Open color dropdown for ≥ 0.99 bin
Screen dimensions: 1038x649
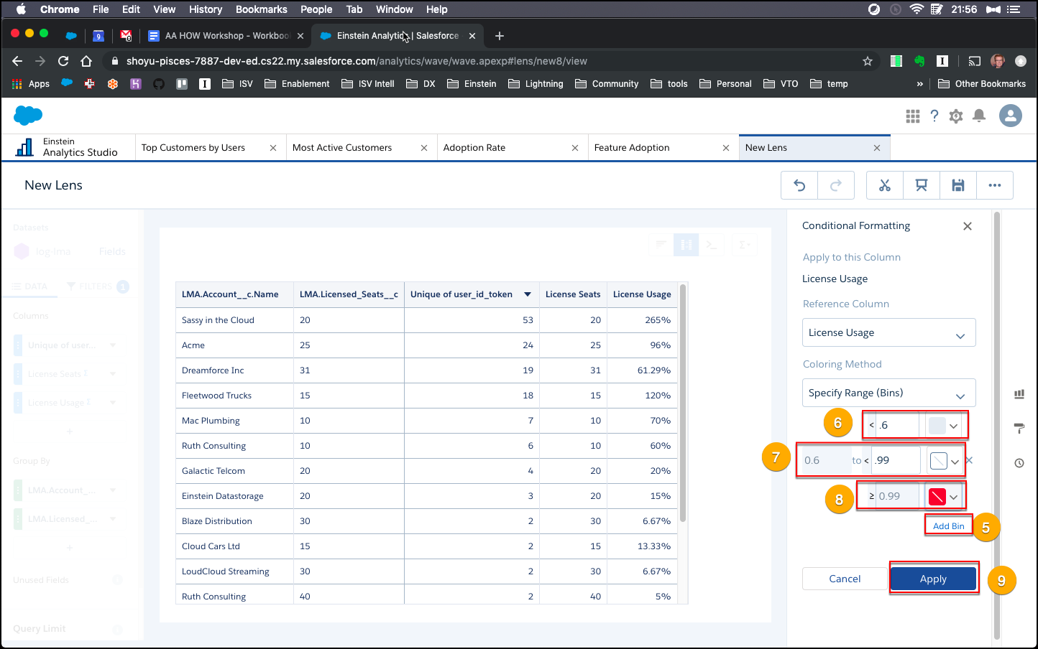(x=953, y=497)
